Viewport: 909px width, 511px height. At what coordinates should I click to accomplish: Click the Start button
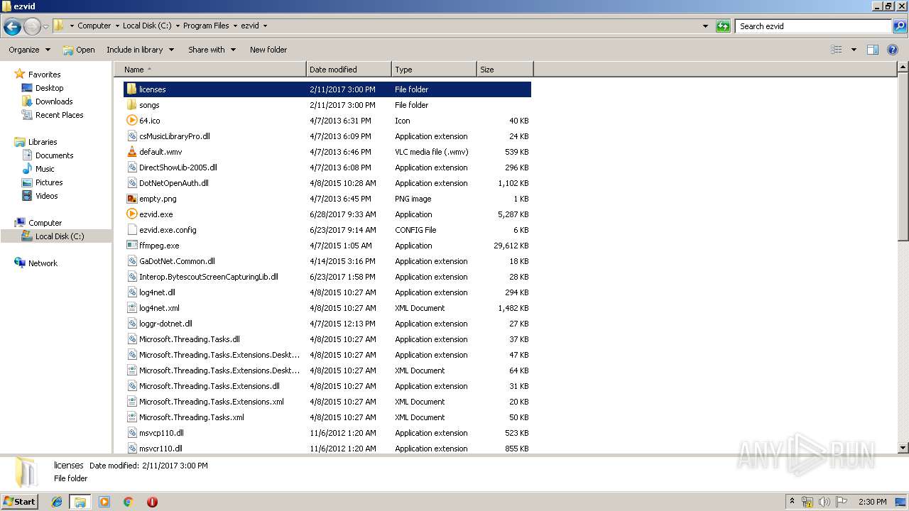[19, 502]
